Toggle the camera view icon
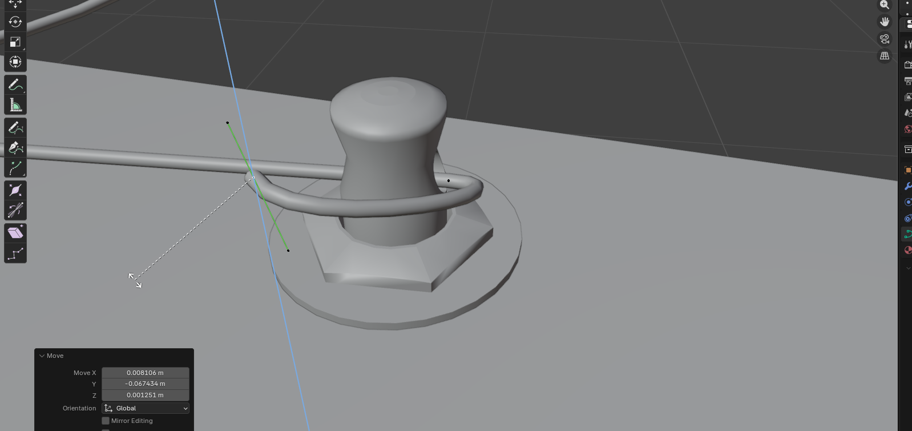This screenshot has width=912, height=431. point(885,39)
